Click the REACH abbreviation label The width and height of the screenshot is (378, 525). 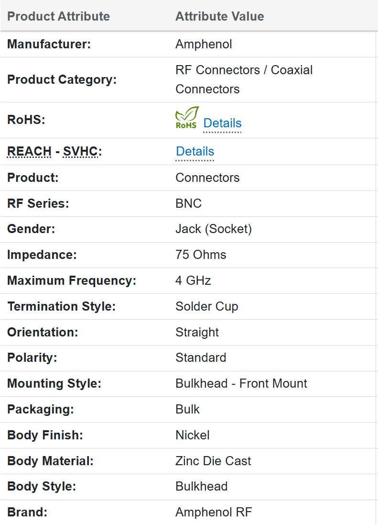click(x=29, y=151)
